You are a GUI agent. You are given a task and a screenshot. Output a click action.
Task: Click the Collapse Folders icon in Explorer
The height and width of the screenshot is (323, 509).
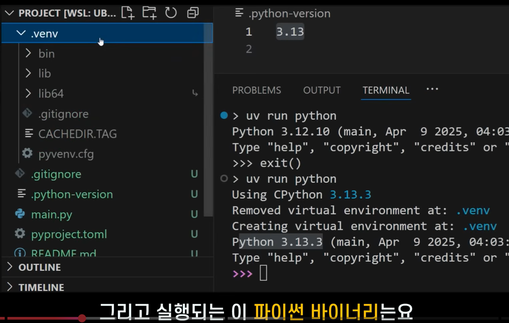click(192, 12)
